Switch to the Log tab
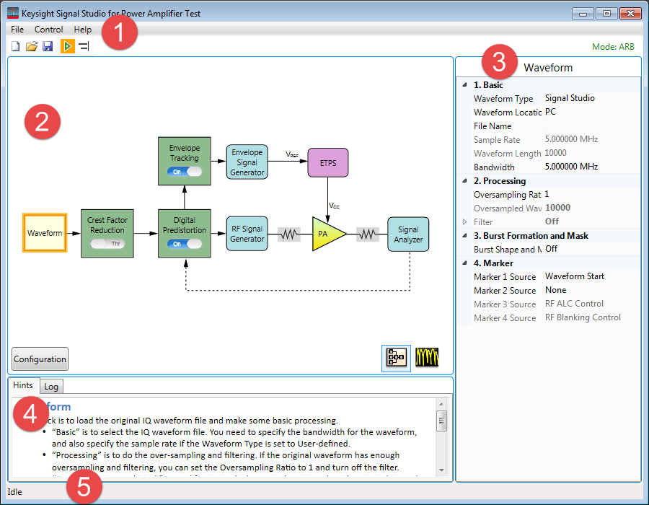This screenshot has height=505, width=649. pyautogui.click(x=51, y=387)
